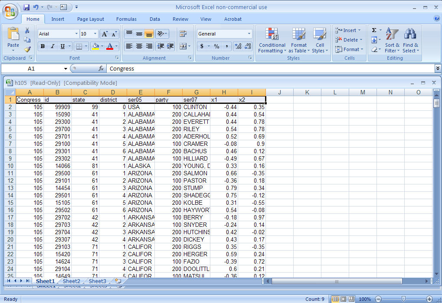Viewport: 442px width, 303px height.
Task: Open the Arial font name dropdown
Action: [x=76, y=34]
